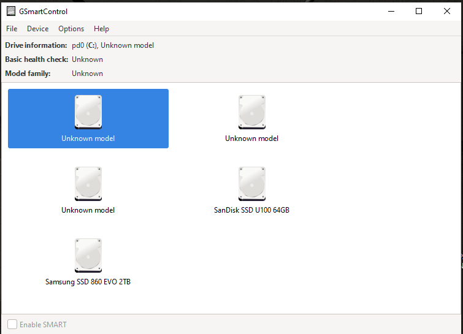The height and width of the screenshot is (334, 463).
Task: Select the Samsung SSD 860 EVO 2TB drive
Action: pyautogui.click(x=88, y=262)
